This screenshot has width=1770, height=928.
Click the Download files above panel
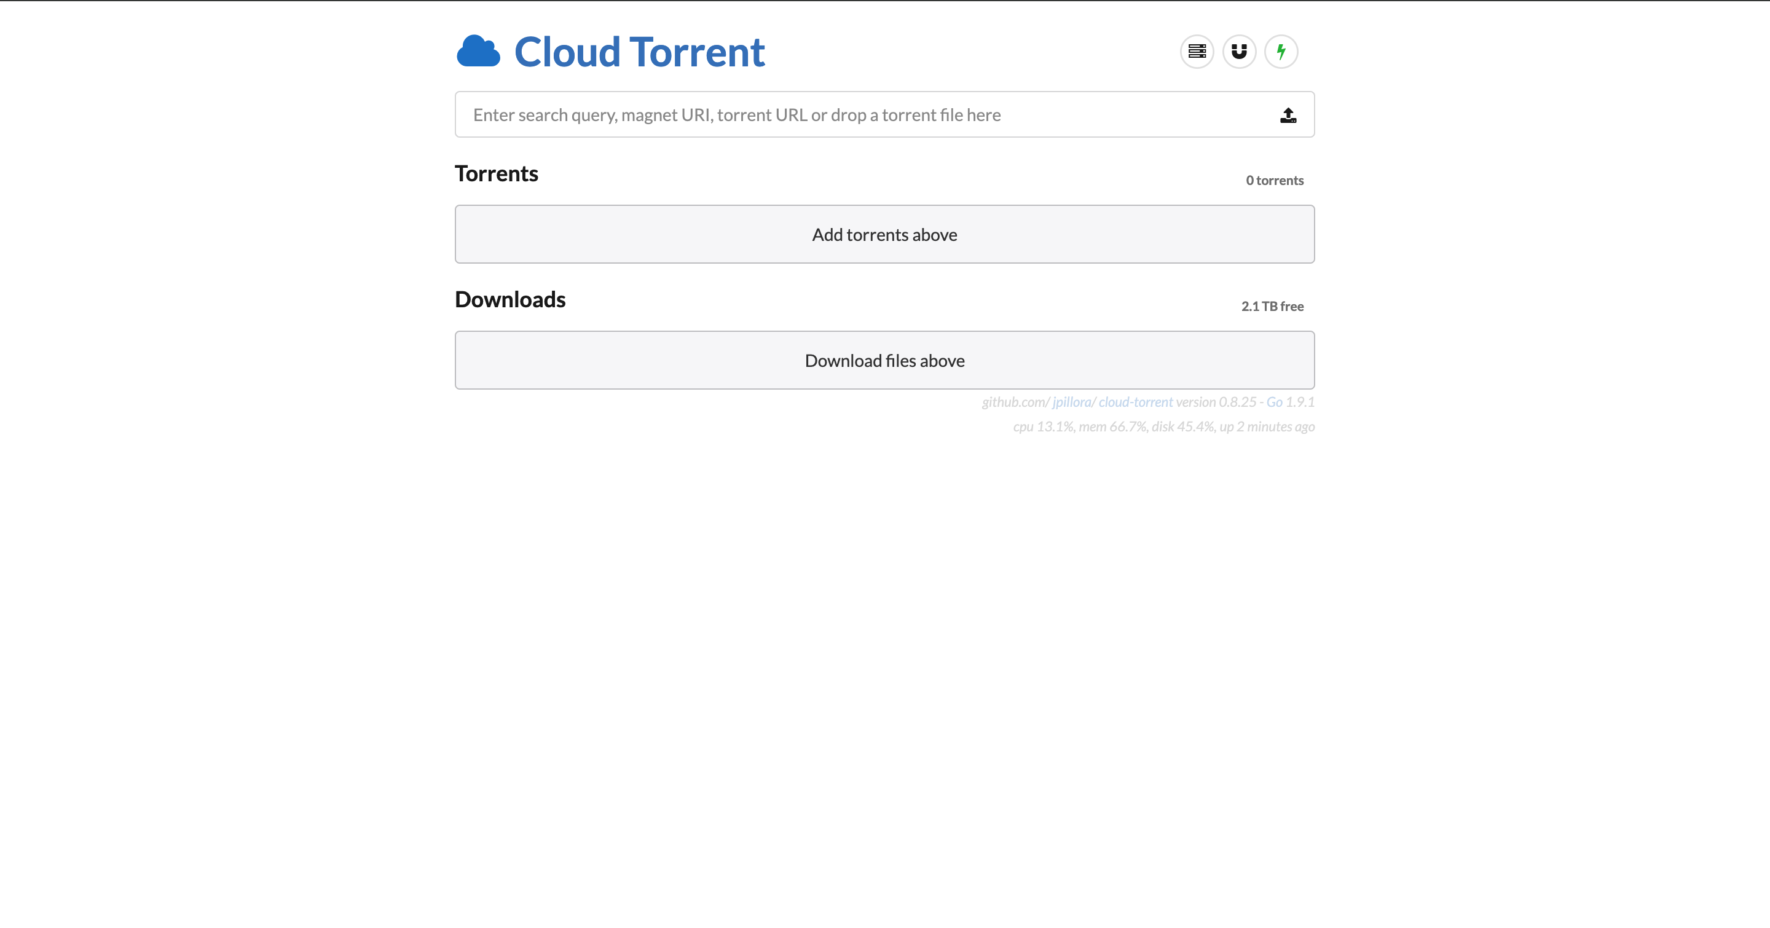(x=884, y=361)
